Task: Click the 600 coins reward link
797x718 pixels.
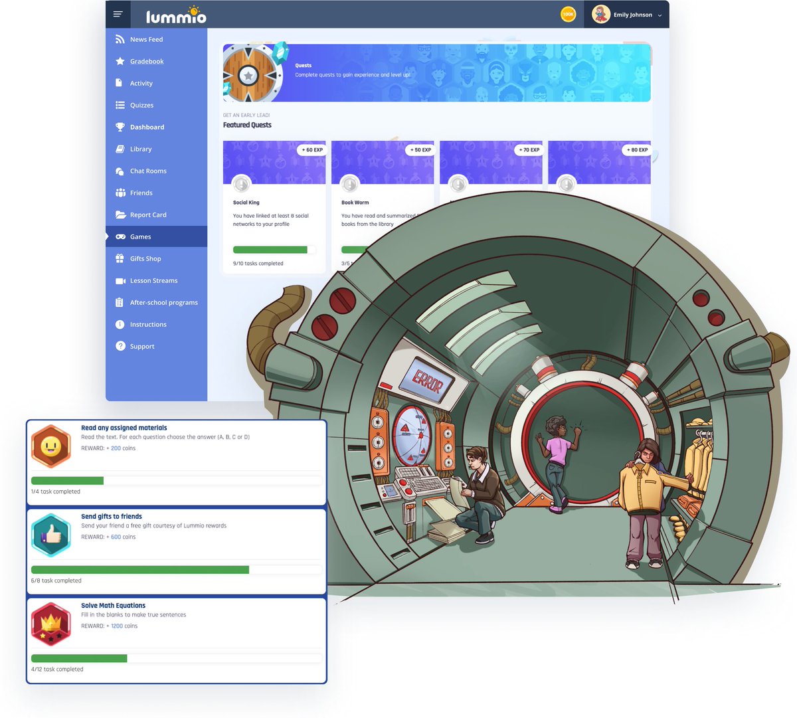Action: [x=116, y=537]
